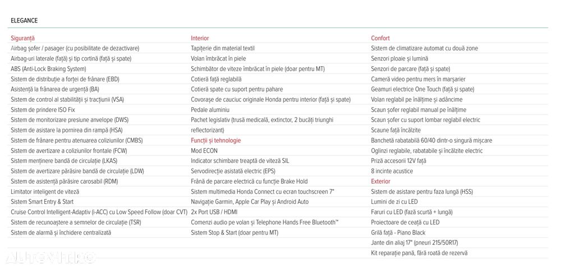Image resolution: width=561 pixels, height=269 pixels.
Task: Select the Sistem de prindere ISO Fix line
Action: click(x=43, y=110)
